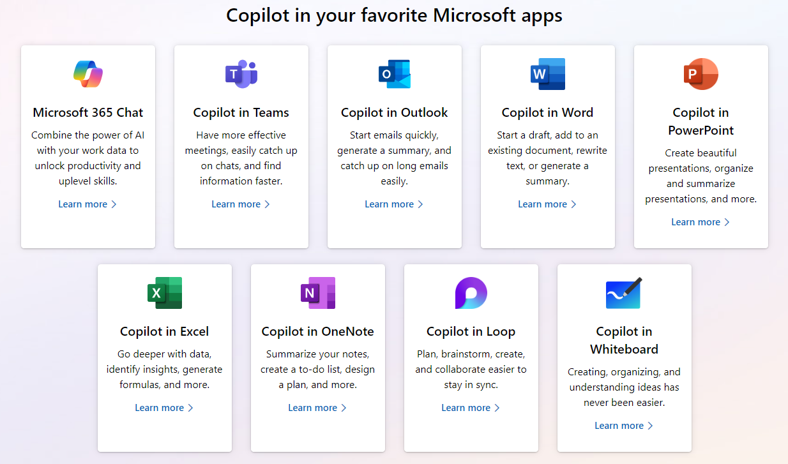
Task: Click the Copilot in Outlook heading
Action: click(395, 113)
